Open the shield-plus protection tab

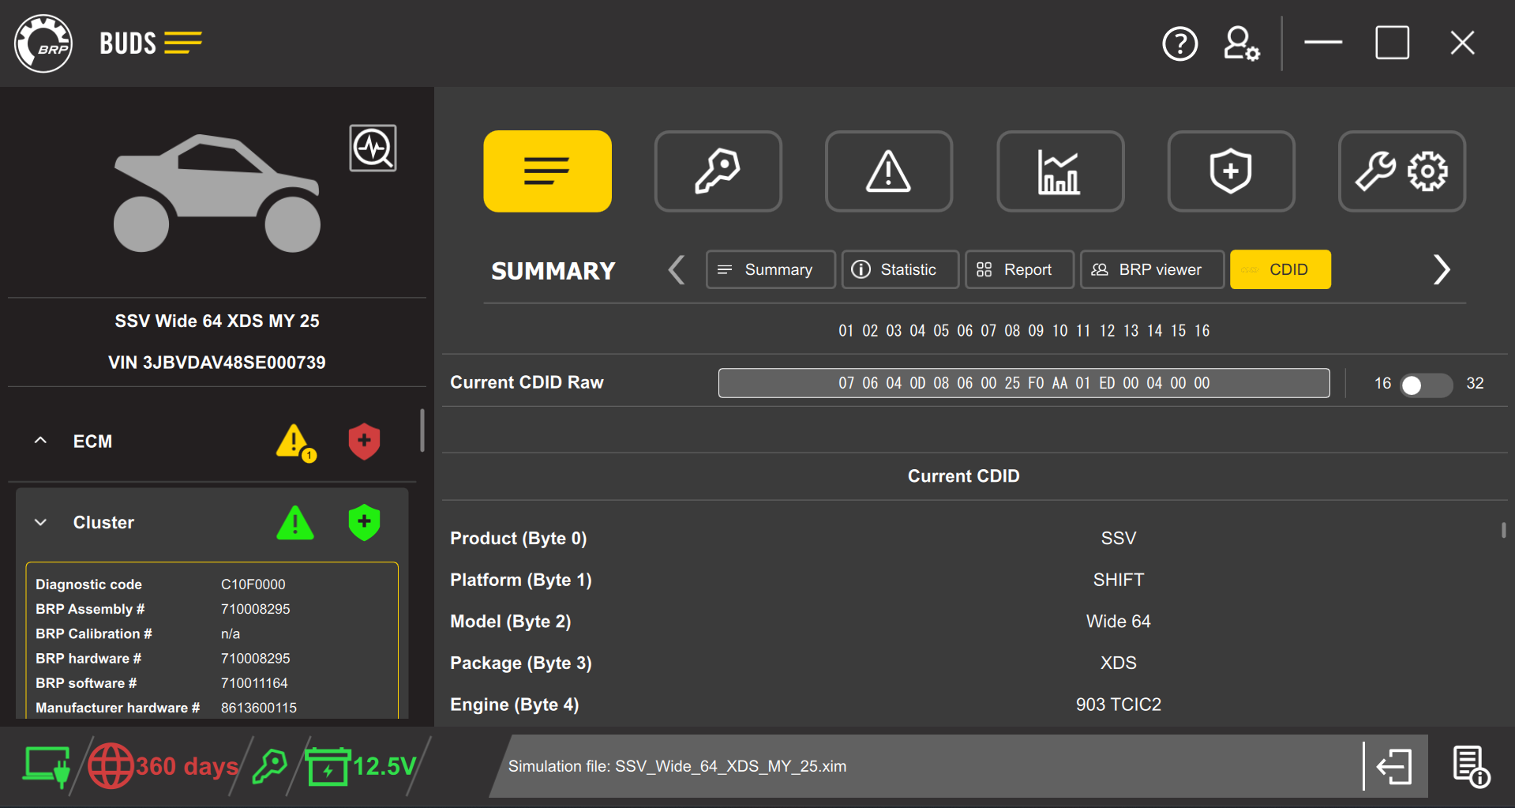pos(1230,171)
